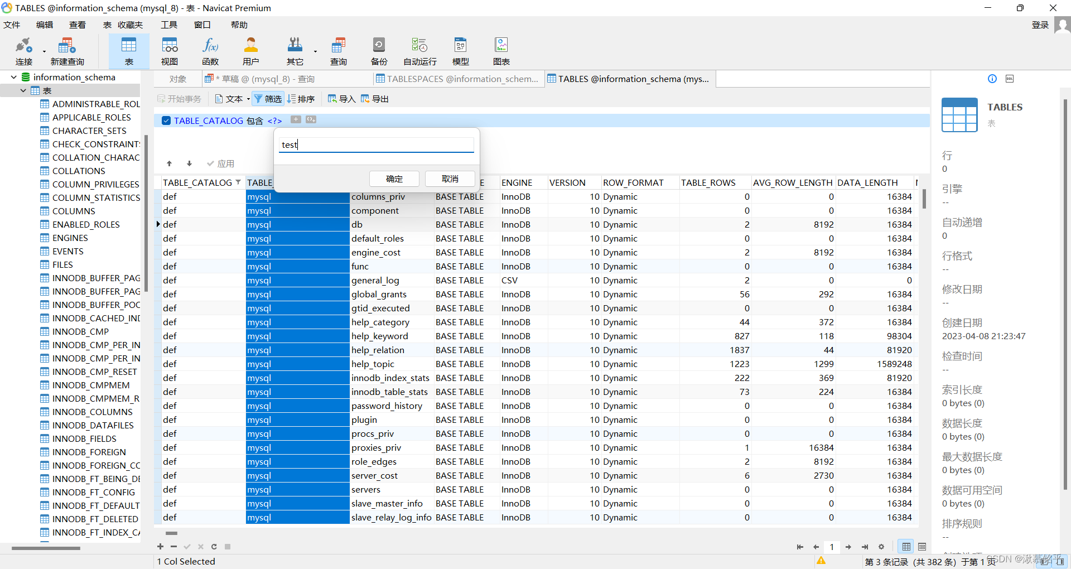Open the 用户 users section

pos(251,51)
